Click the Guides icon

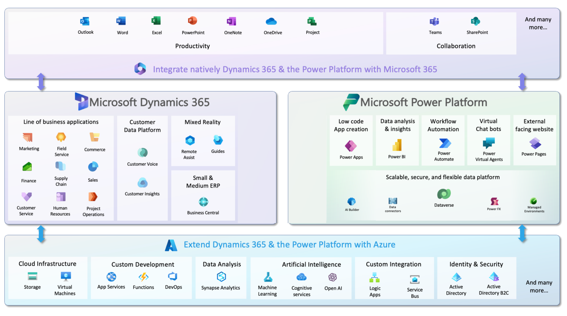click(x=218, y=140)
